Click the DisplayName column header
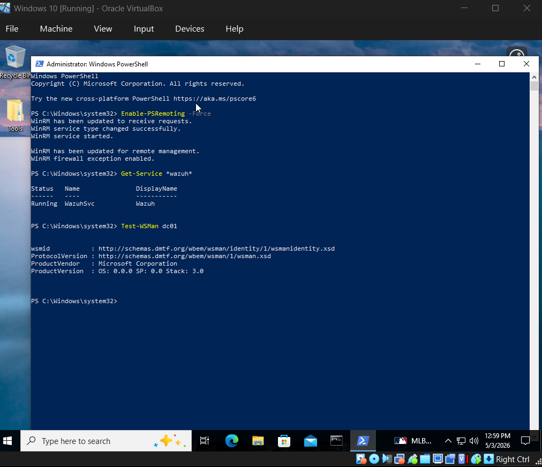The width and height of the screenshot is (542, 467). tap(156, 189)
